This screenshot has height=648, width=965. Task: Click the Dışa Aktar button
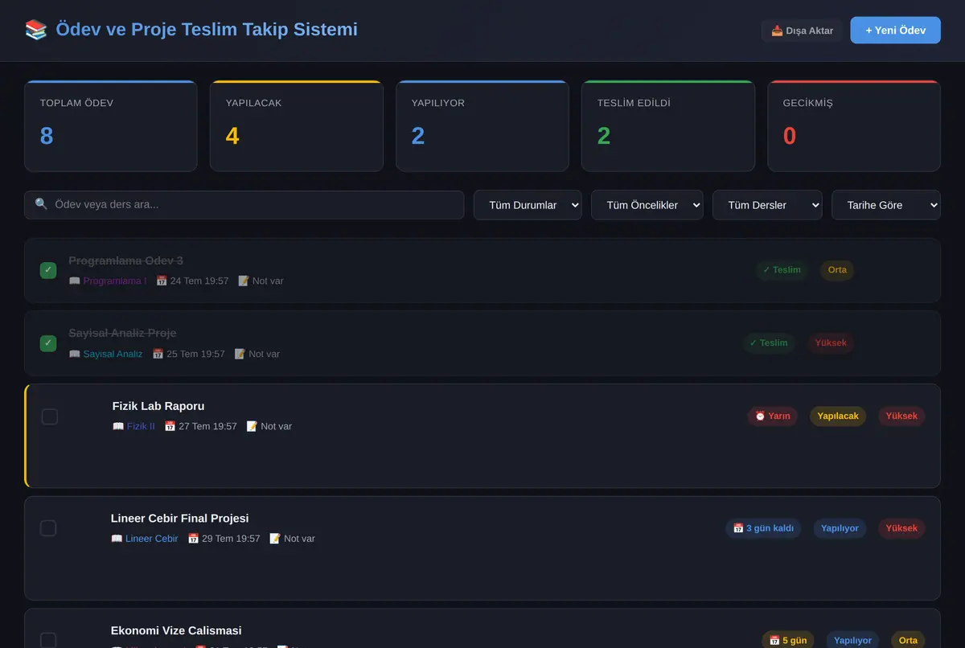[802, 31]
